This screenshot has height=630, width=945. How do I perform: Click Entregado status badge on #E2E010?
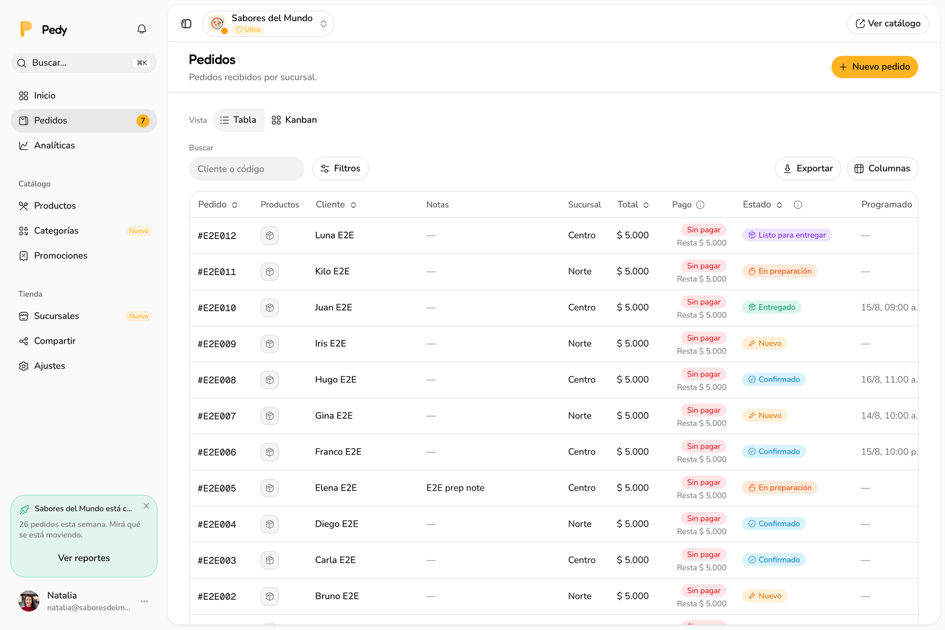click(x=772, y=308)
